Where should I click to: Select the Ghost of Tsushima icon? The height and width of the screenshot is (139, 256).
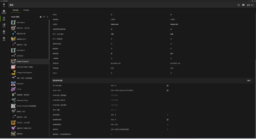tap(13, 106)
